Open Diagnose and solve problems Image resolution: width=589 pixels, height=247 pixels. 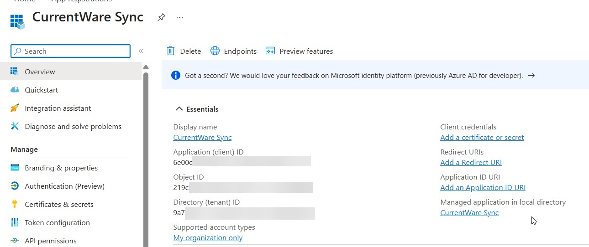[x=73, y=126]
